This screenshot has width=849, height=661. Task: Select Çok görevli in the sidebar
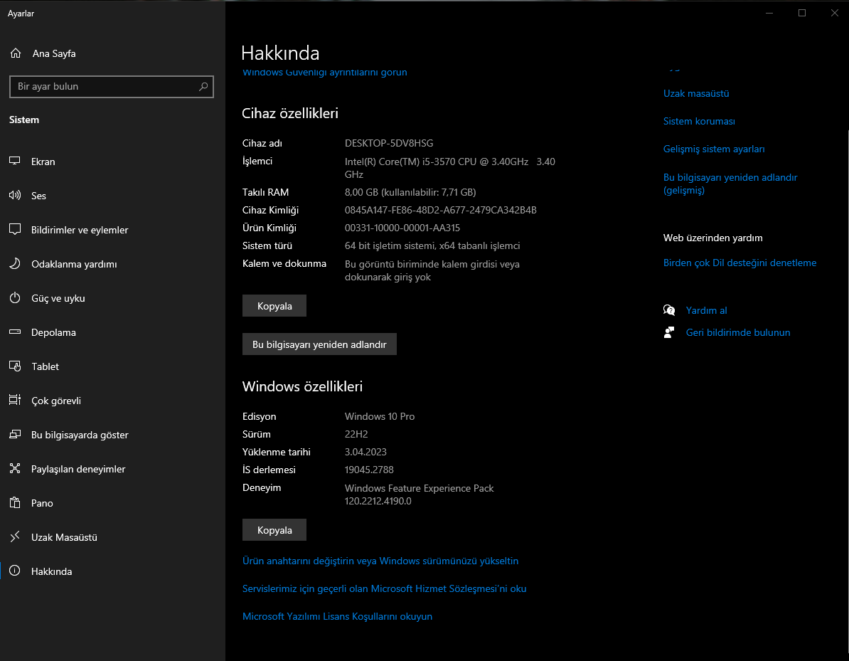(56, 401)
